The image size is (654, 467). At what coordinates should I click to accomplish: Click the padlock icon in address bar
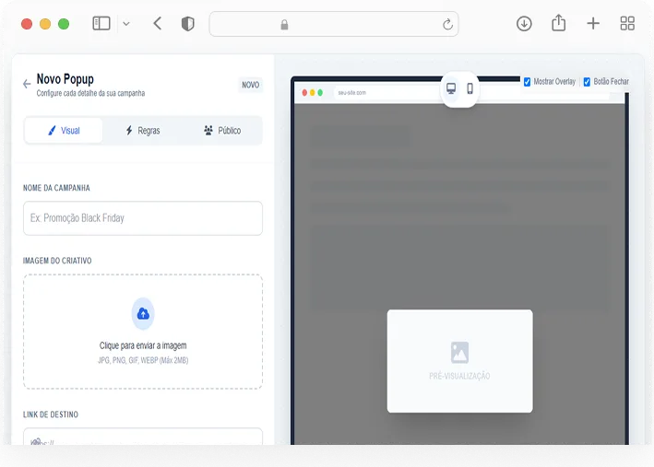click(284, 25)
